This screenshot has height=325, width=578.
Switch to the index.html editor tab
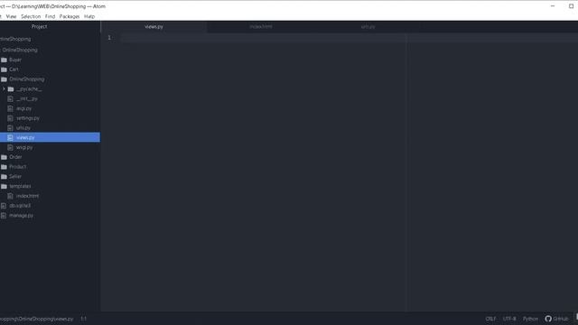(261, 26)
